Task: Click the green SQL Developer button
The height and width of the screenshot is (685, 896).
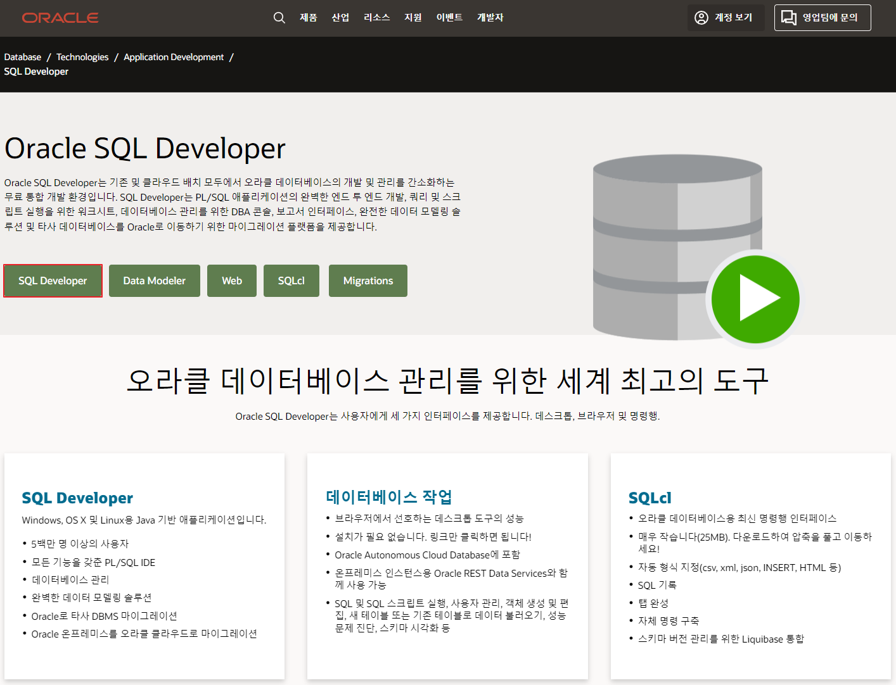Action: point(53,280)
